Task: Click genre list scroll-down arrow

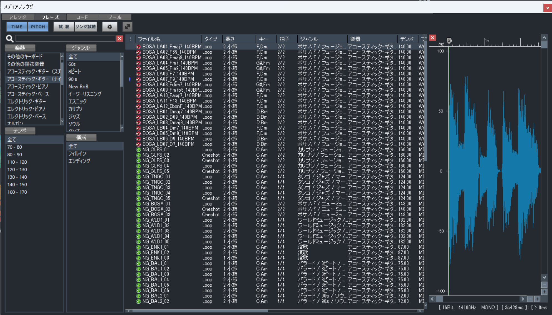Action: click(121, 128)
